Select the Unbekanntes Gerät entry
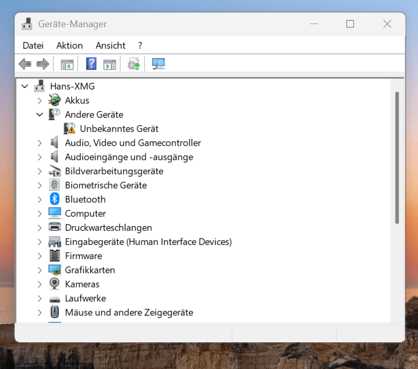 pyautogui.click(x=119, y=129)
